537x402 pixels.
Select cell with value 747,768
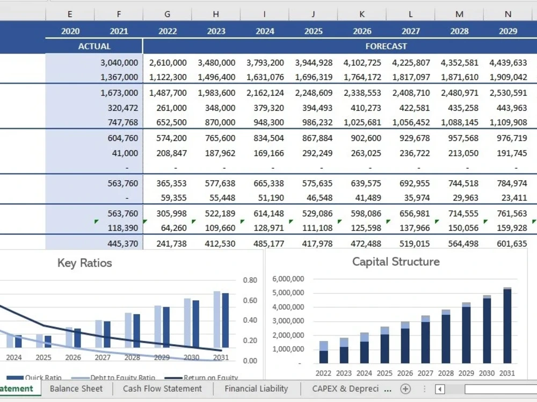[119, 122]
